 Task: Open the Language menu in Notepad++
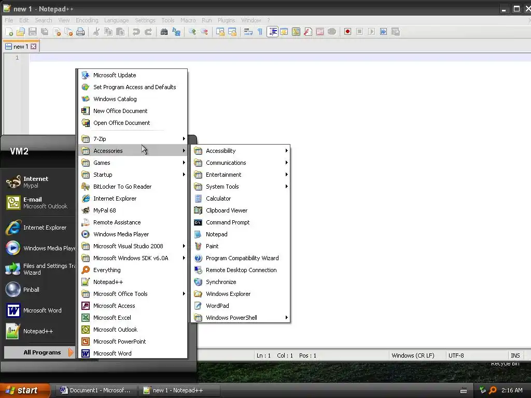(116, 20)
